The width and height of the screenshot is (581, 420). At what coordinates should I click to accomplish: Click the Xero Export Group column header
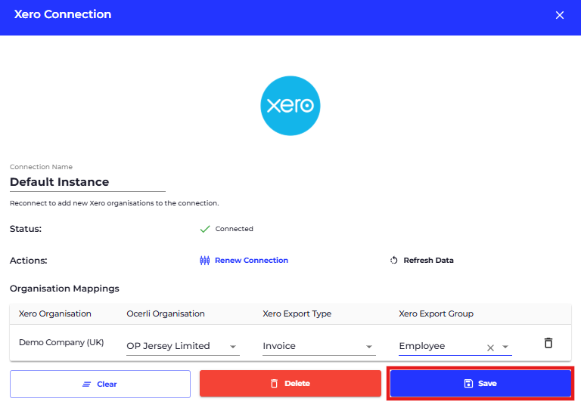436,313
